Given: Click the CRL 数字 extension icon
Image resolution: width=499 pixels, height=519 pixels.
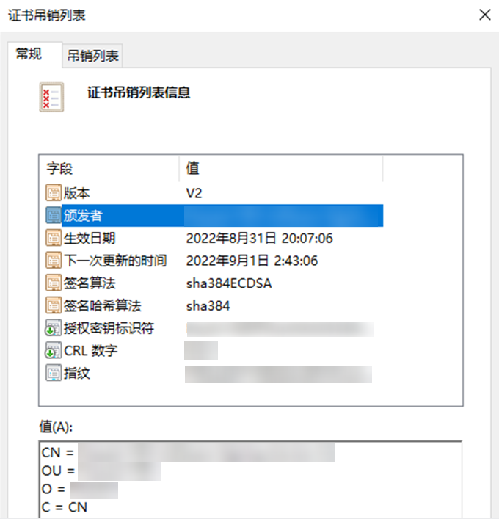Looking at the screenshot, I should coord(54,351).
